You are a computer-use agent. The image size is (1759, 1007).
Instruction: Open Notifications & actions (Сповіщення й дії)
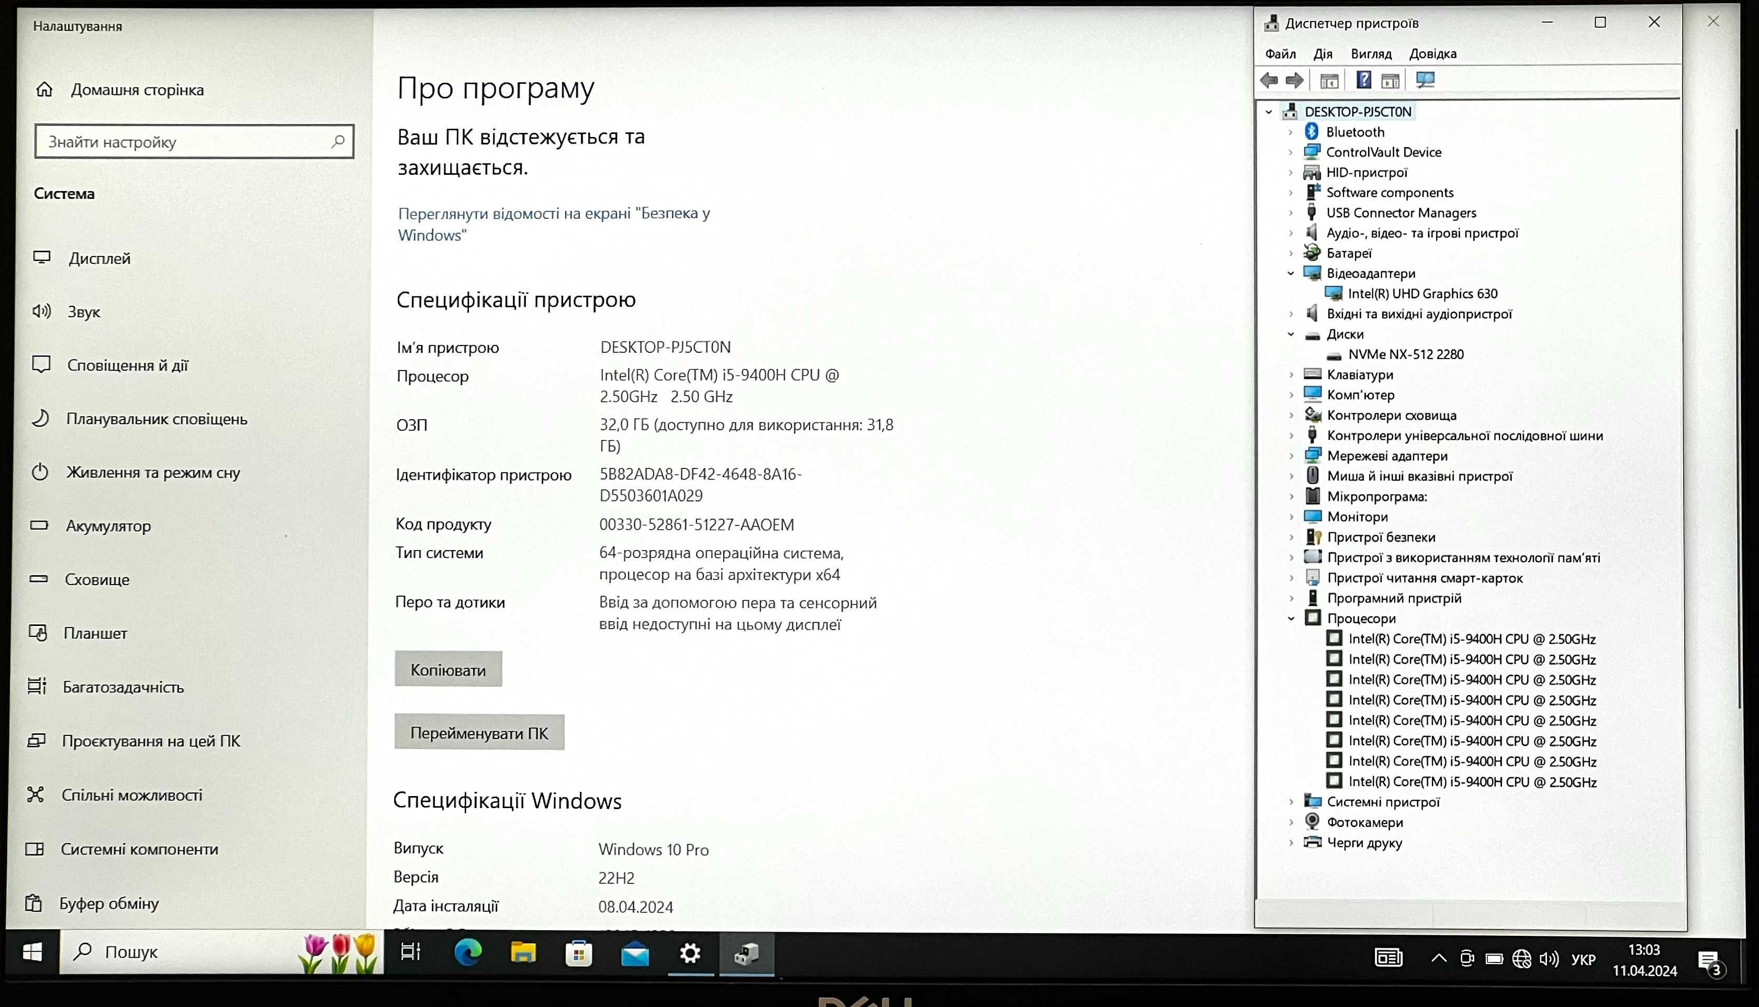(x=127, y=365)
